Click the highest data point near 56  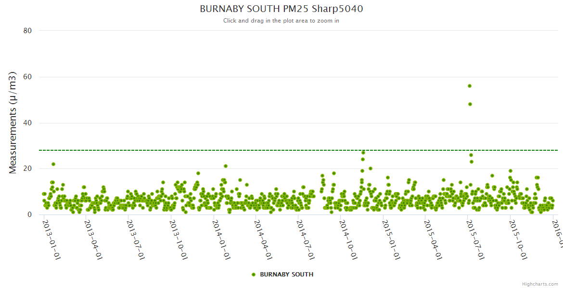(470, 86)
